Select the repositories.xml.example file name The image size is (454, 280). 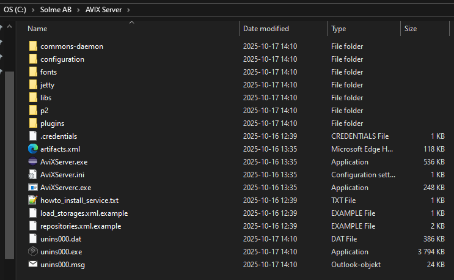81,226
